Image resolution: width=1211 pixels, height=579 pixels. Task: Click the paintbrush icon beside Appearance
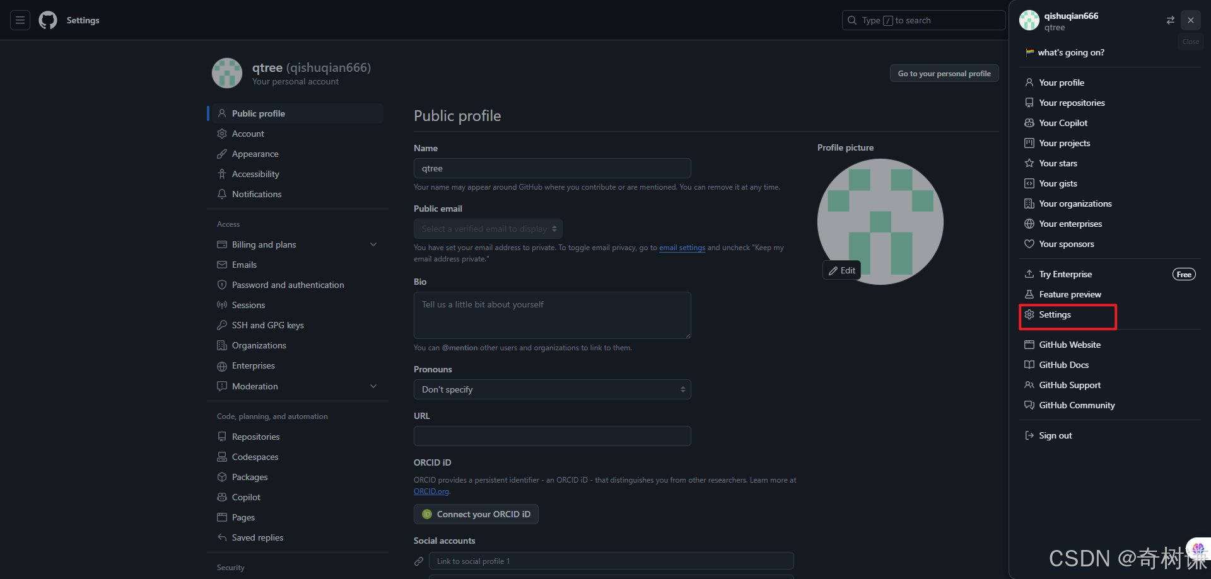click(x=222, y=154)
